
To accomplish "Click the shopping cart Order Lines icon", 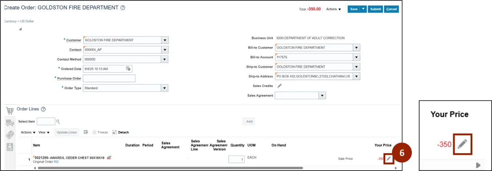I will point(10,110).
